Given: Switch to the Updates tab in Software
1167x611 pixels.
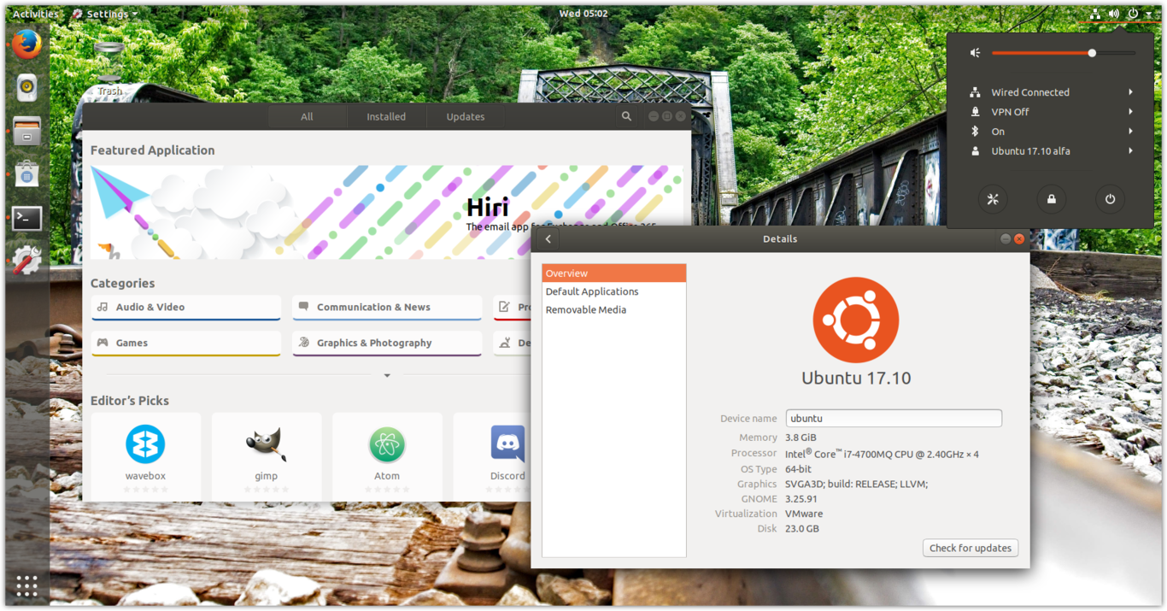Looking at the screenshot, I should pos(466,117).
